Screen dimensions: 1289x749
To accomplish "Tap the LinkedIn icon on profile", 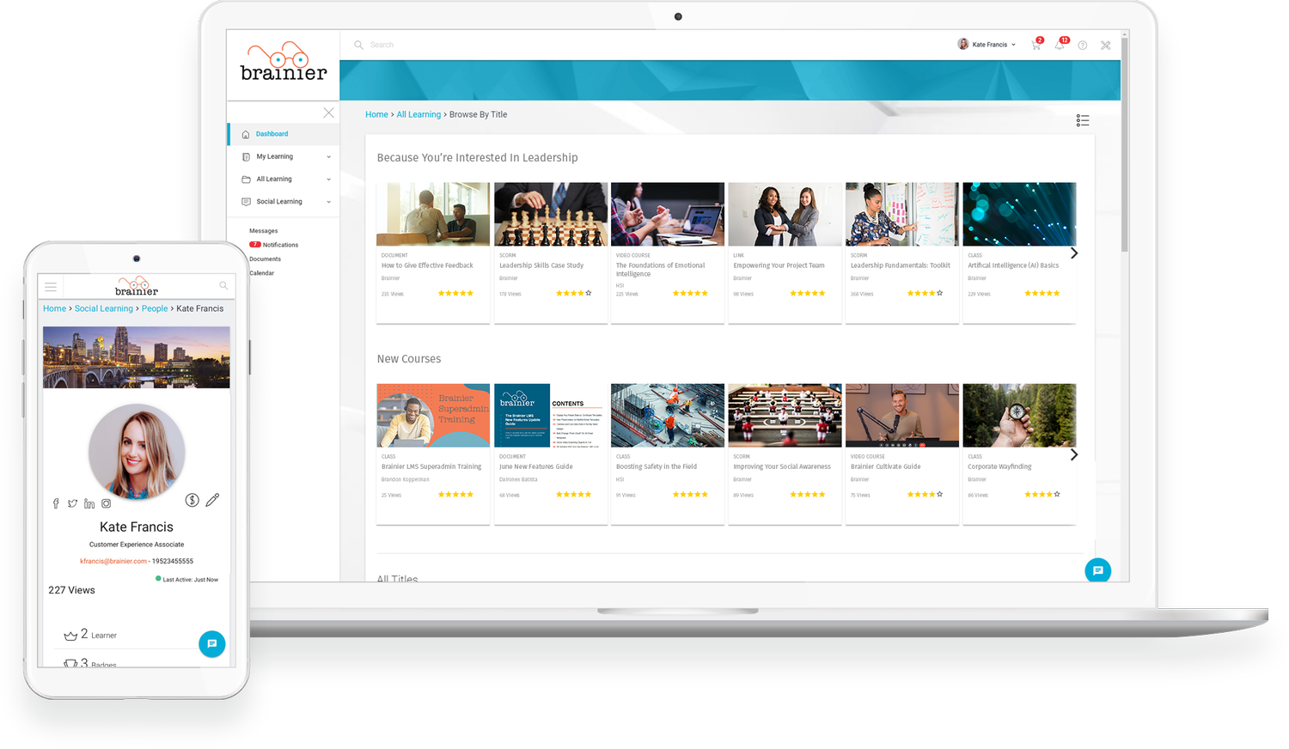I will (x=89, y=504).
